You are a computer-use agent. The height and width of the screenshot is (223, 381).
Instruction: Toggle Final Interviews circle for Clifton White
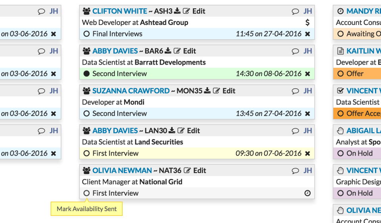click(x=87, y=34)
